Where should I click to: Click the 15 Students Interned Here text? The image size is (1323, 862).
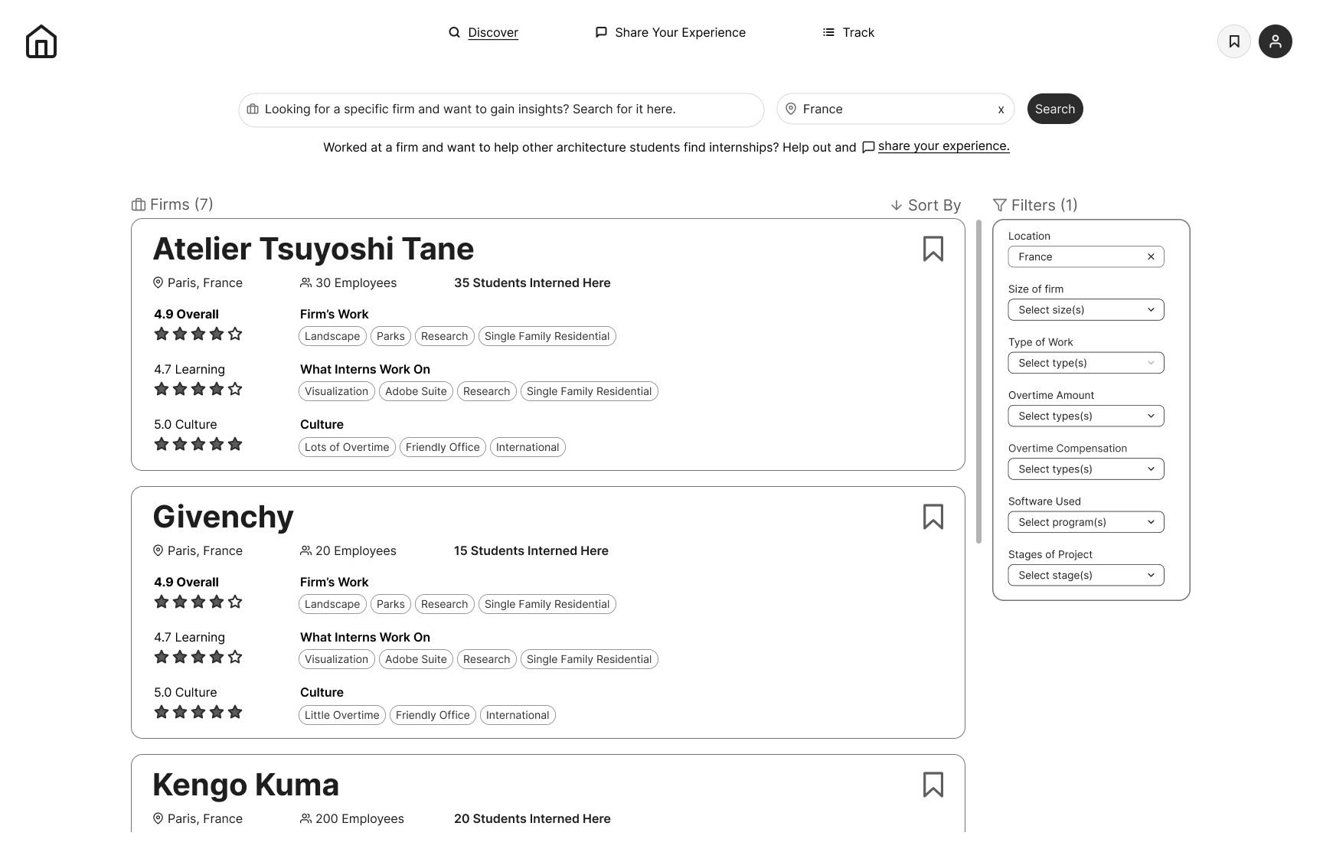coord(531,550)
